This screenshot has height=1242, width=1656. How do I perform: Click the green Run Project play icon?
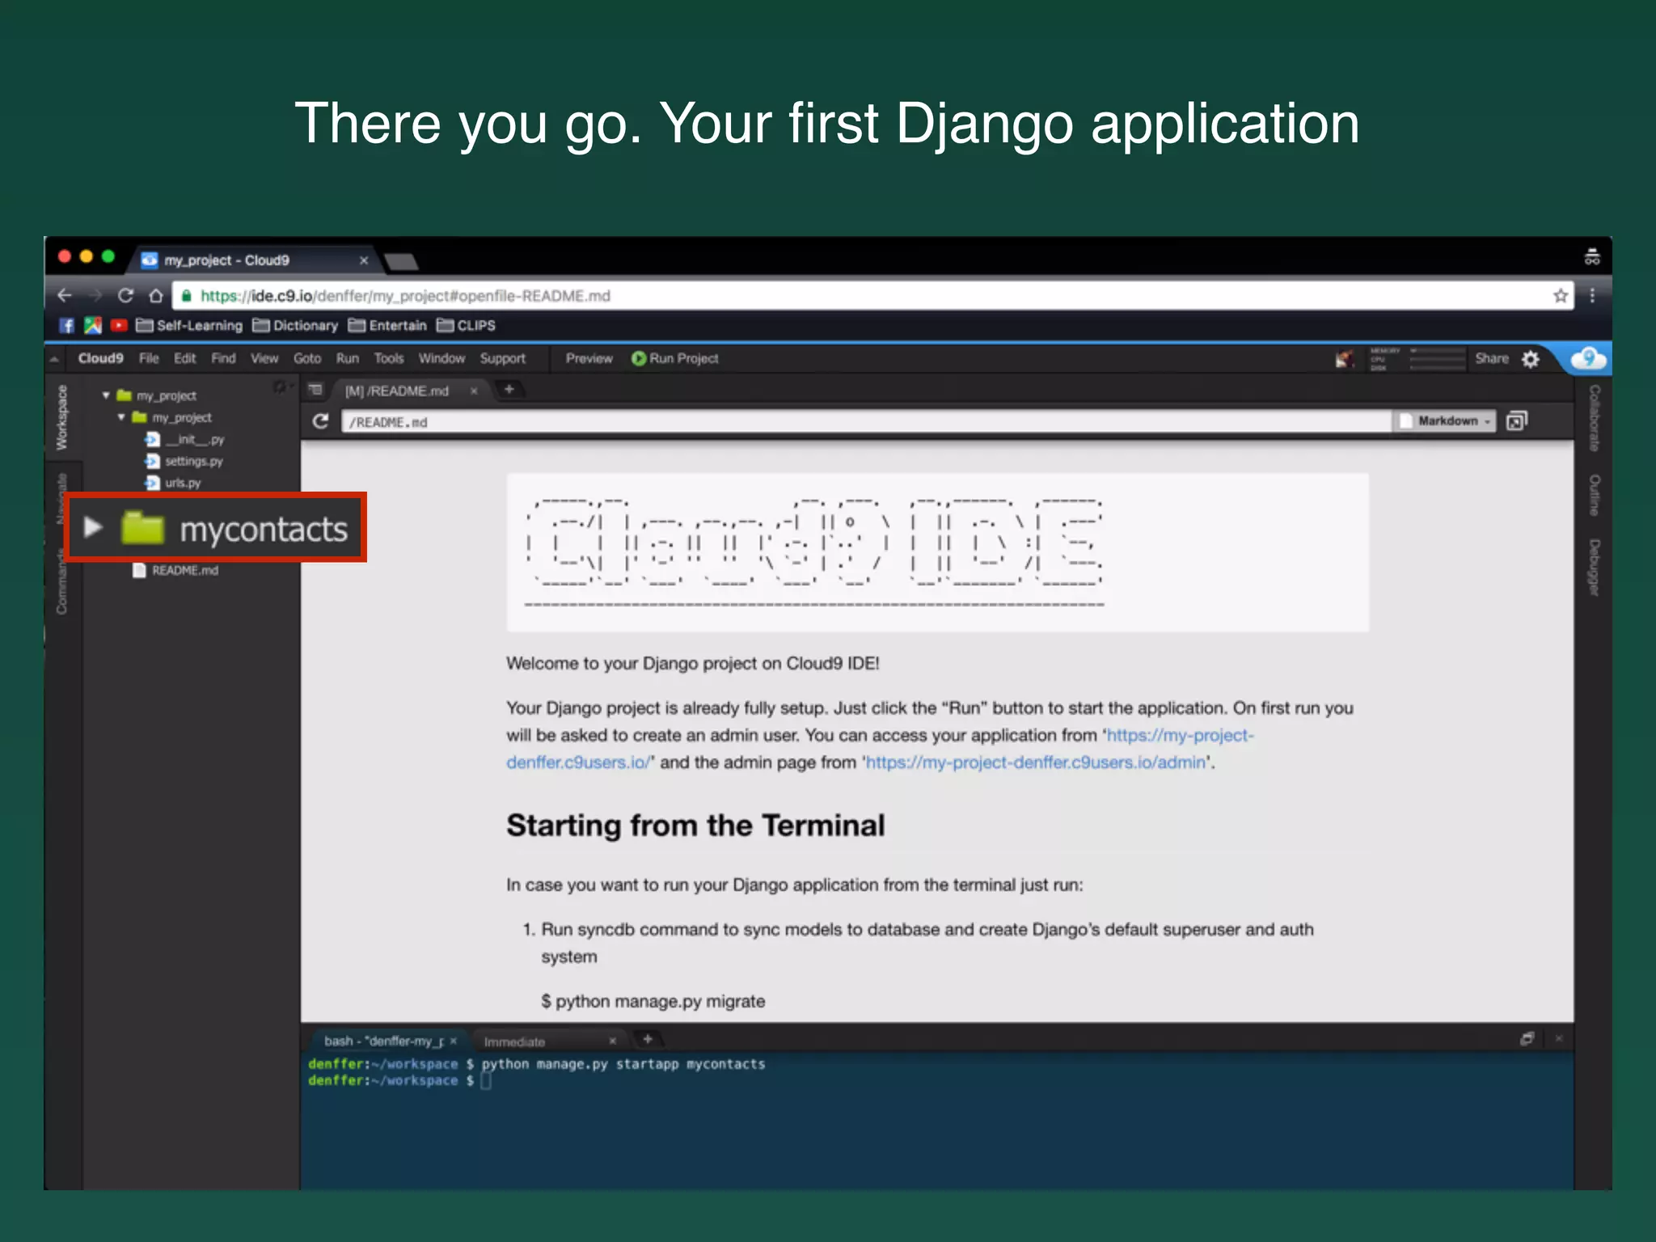pyautogui.click(x=638, y=358)
